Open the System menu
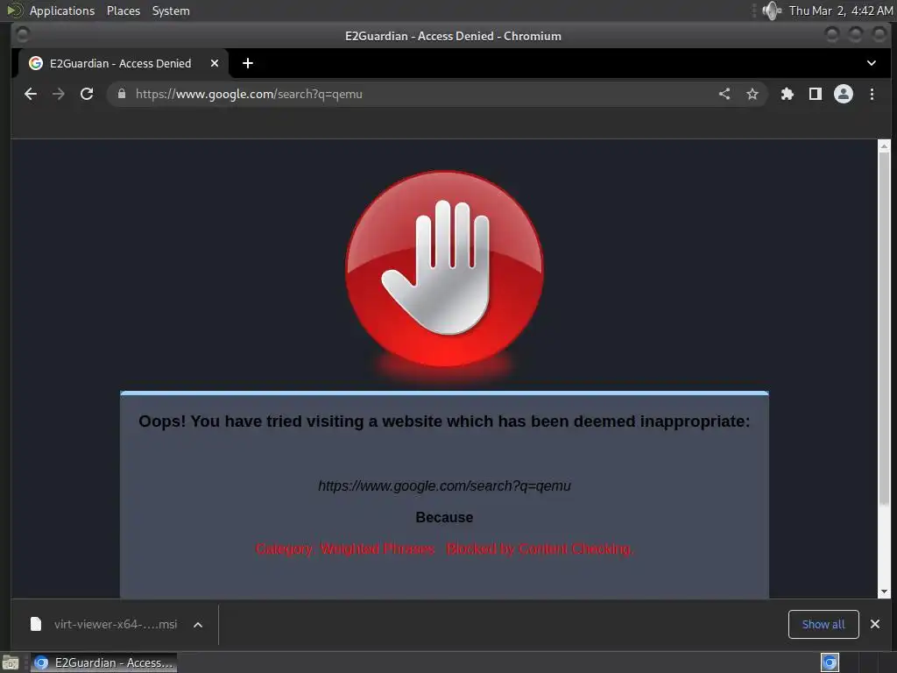The image size is (897, 673). coord(171,11)
